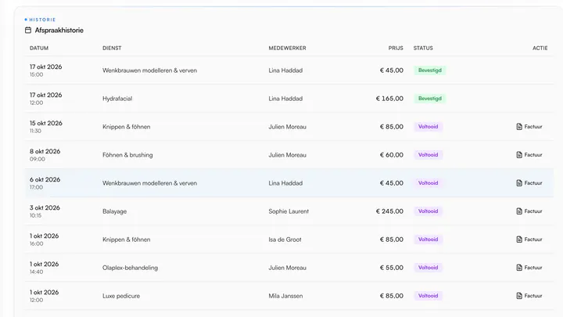Select the Luxe pedicure service text

(x=121, y=296)
